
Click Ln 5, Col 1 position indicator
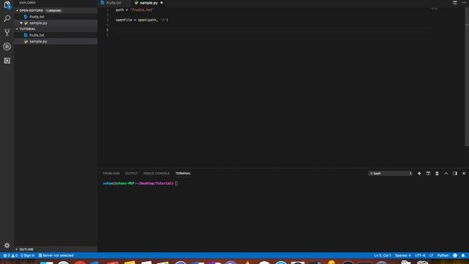(383, 255)
